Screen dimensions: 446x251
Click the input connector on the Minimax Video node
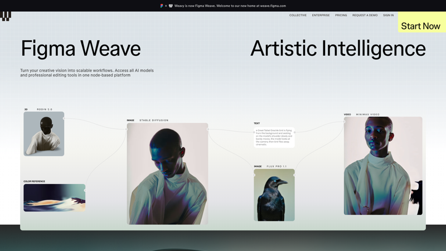click(x=344, y=122)
